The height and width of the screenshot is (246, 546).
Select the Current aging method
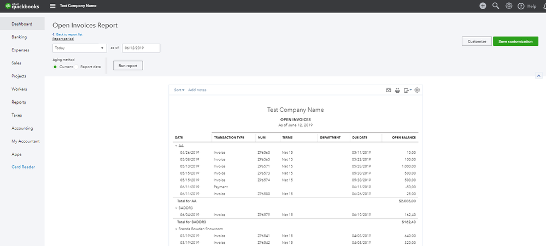(56, 67)
